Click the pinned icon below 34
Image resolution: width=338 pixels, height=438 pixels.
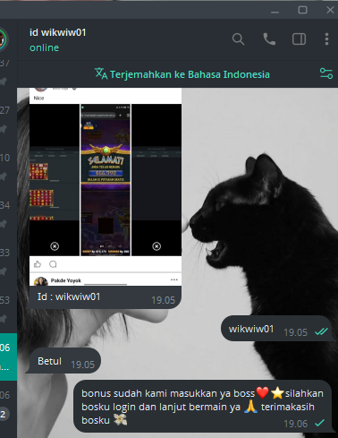4,224
